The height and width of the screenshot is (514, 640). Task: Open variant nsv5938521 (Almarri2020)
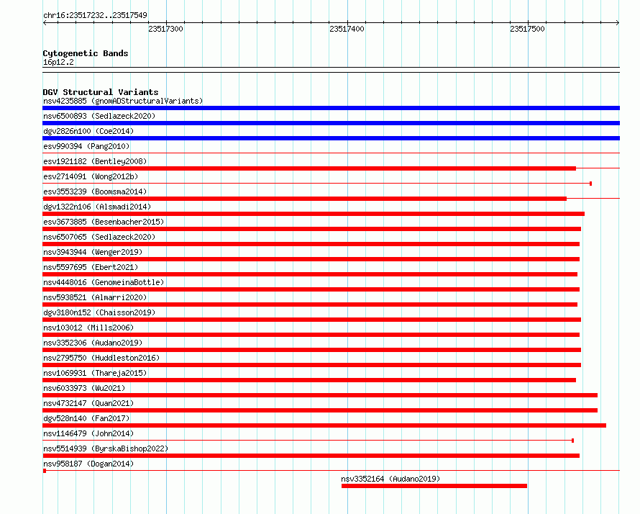(x=95, y=297)
